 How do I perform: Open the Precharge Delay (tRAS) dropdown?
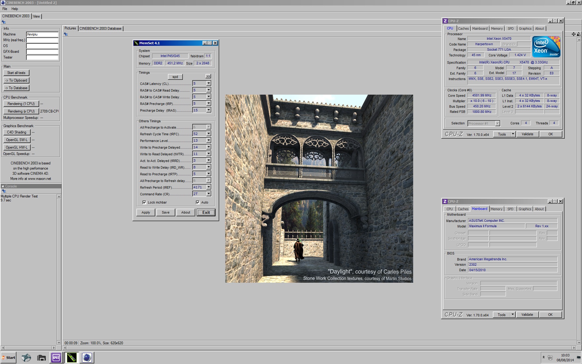click(x=209, y=110)
